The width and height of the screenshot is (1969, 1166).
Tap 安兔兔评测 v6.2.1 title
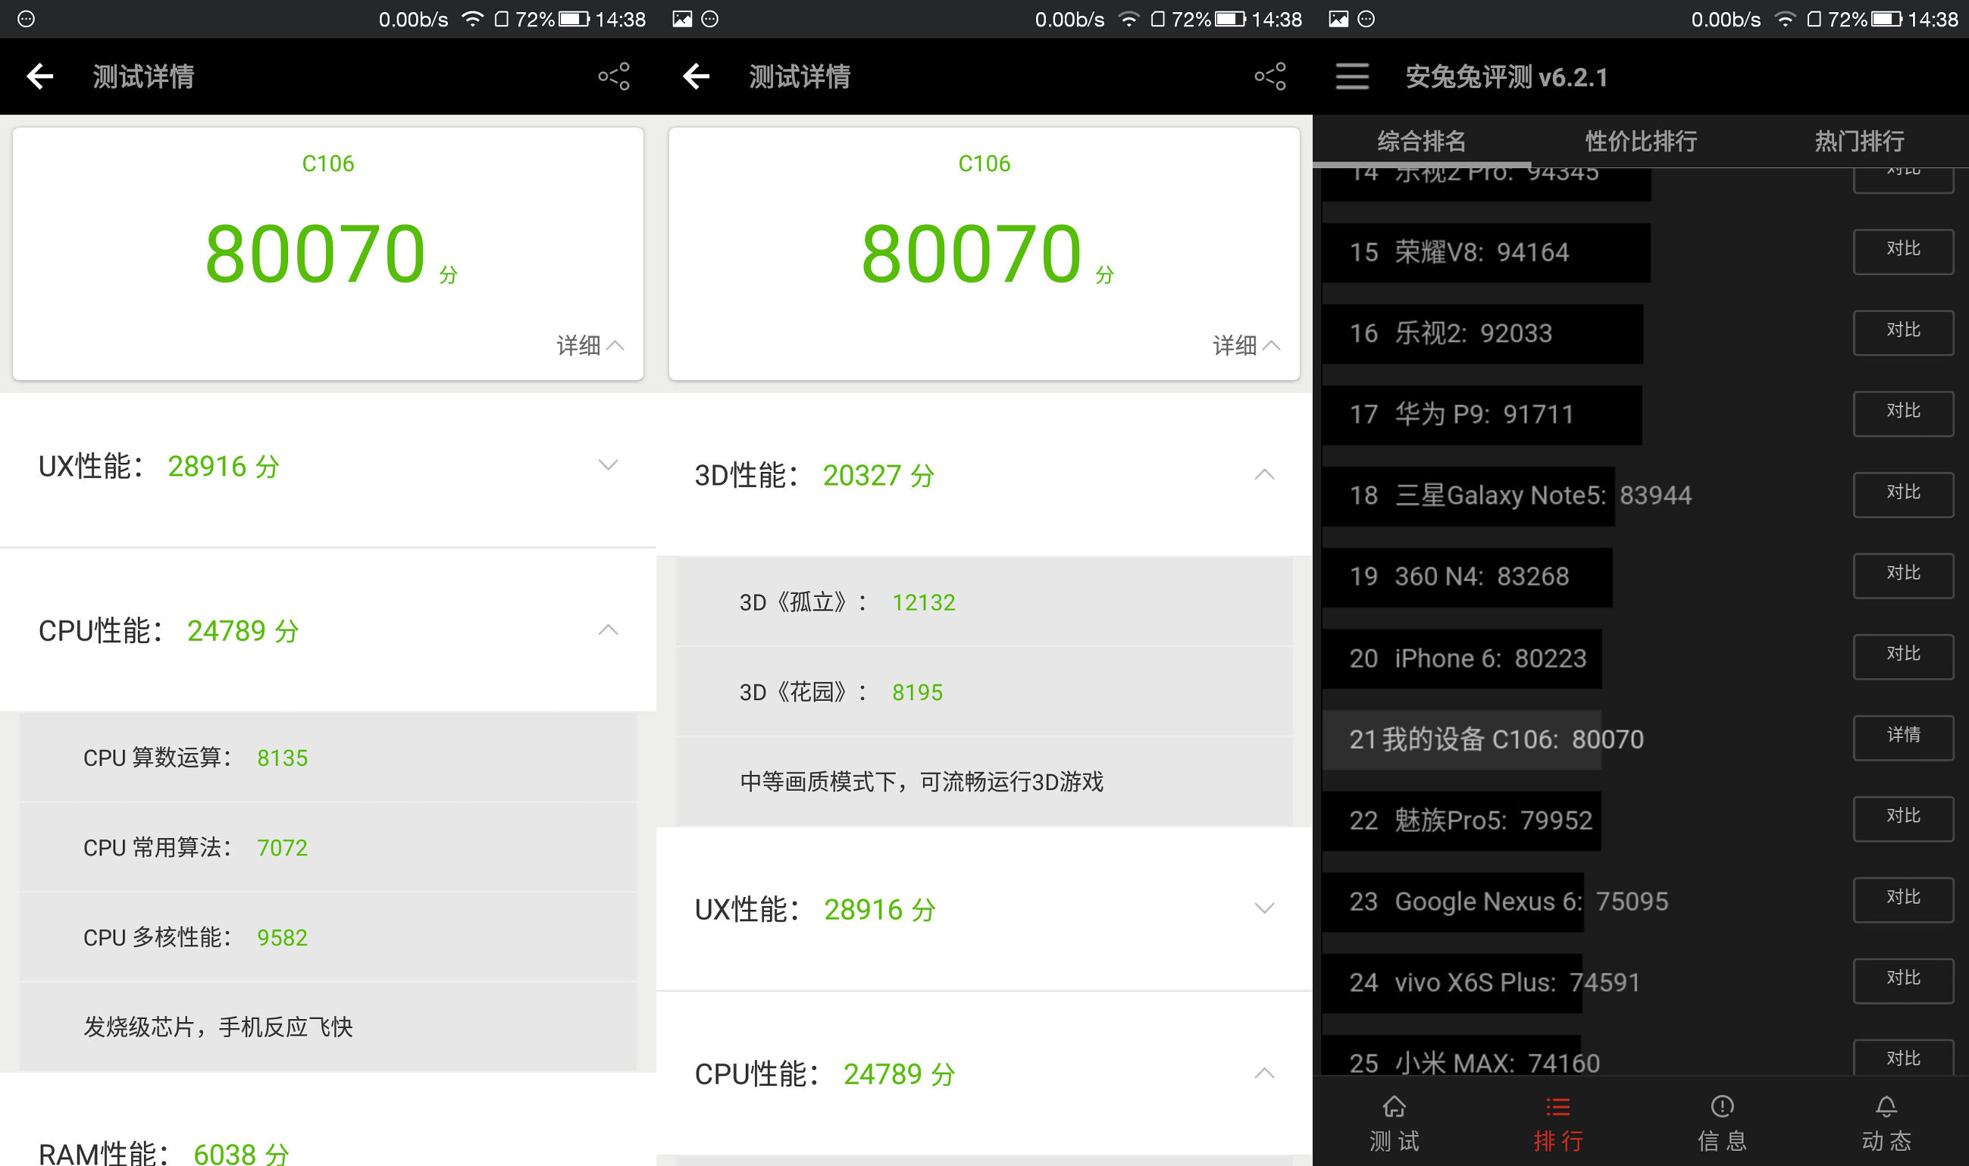1506,77
